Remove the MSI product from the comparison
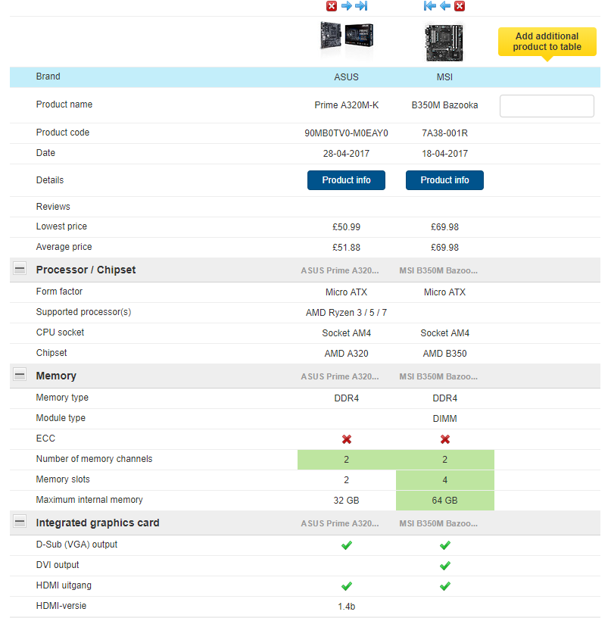Viewport: 611px width, 618px height. click(x=460, y=6)
